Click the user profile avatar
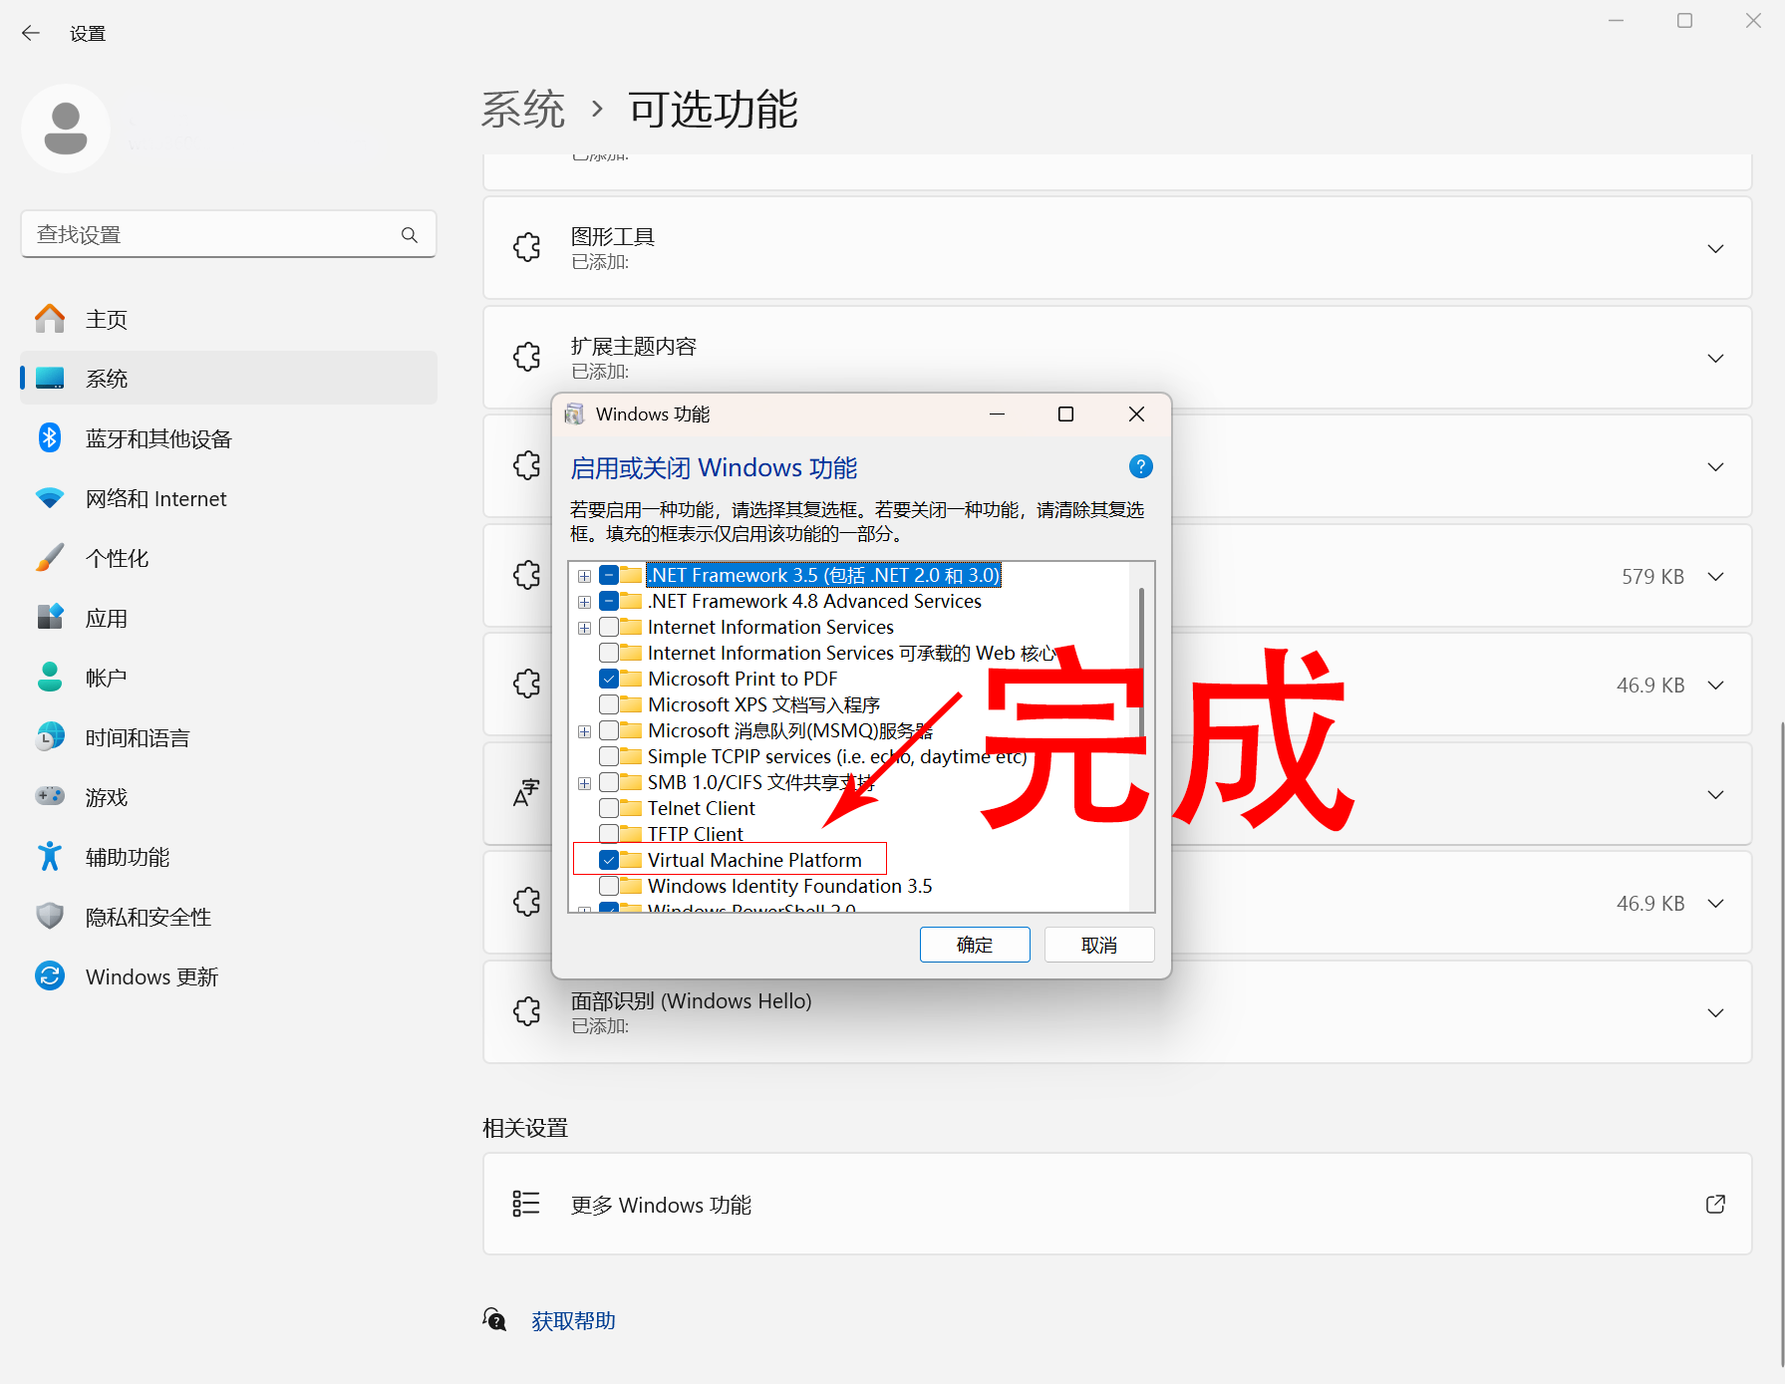Image resolution: width=1785 pixels, height=1384 pixels. pos(66,129)
